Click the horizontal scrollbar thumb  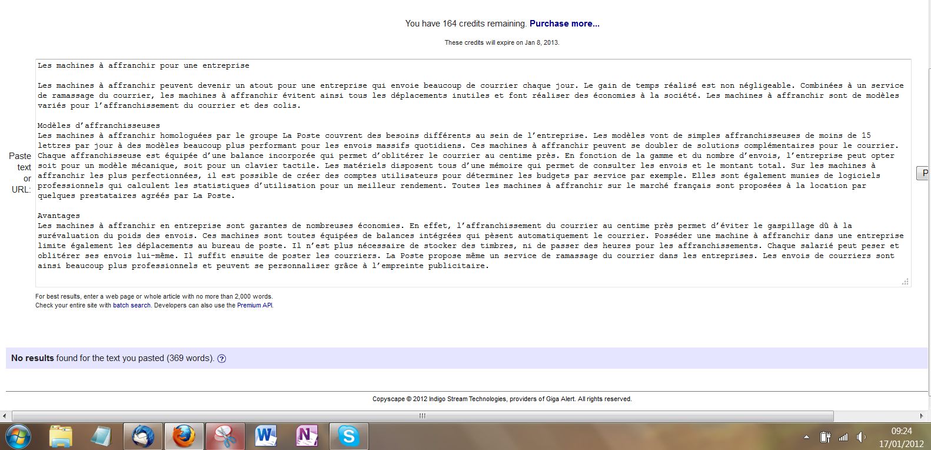(x=422, y=416)
